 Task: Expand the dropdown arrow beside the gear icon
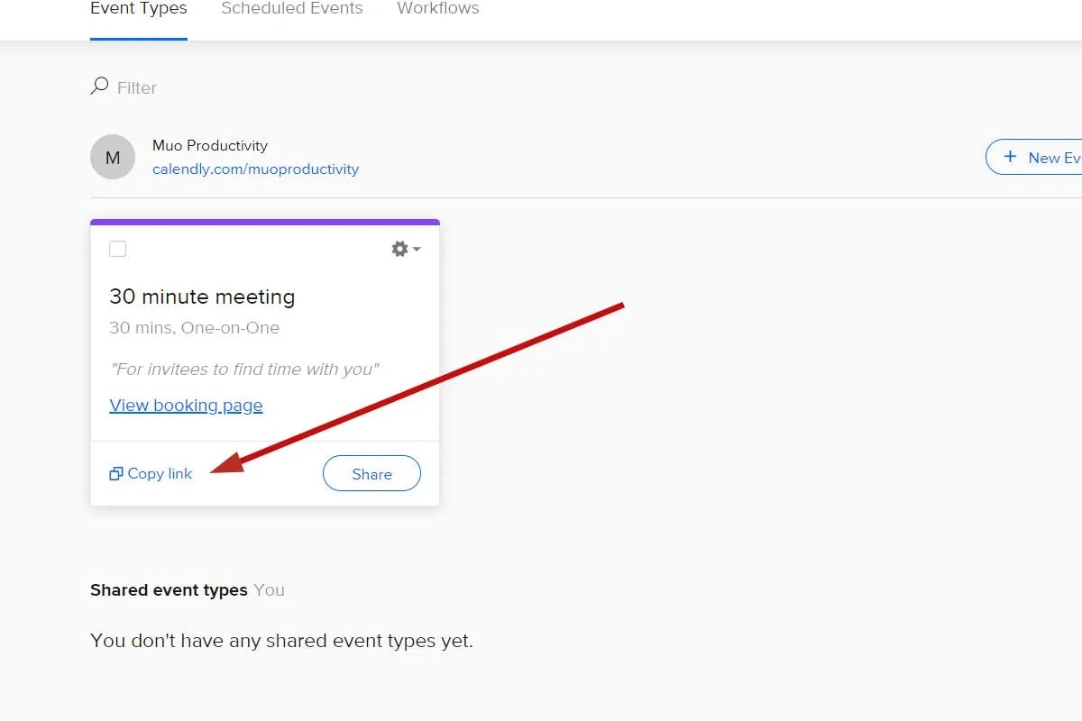click(414, 250)
